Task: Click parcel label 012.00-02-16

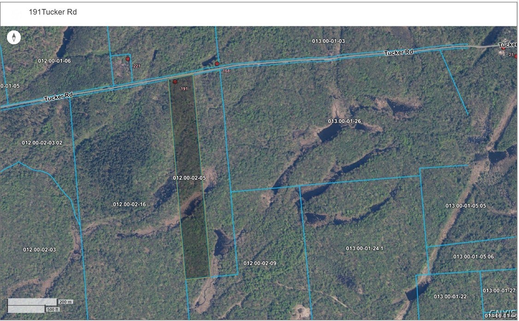Action: [130, 204]
